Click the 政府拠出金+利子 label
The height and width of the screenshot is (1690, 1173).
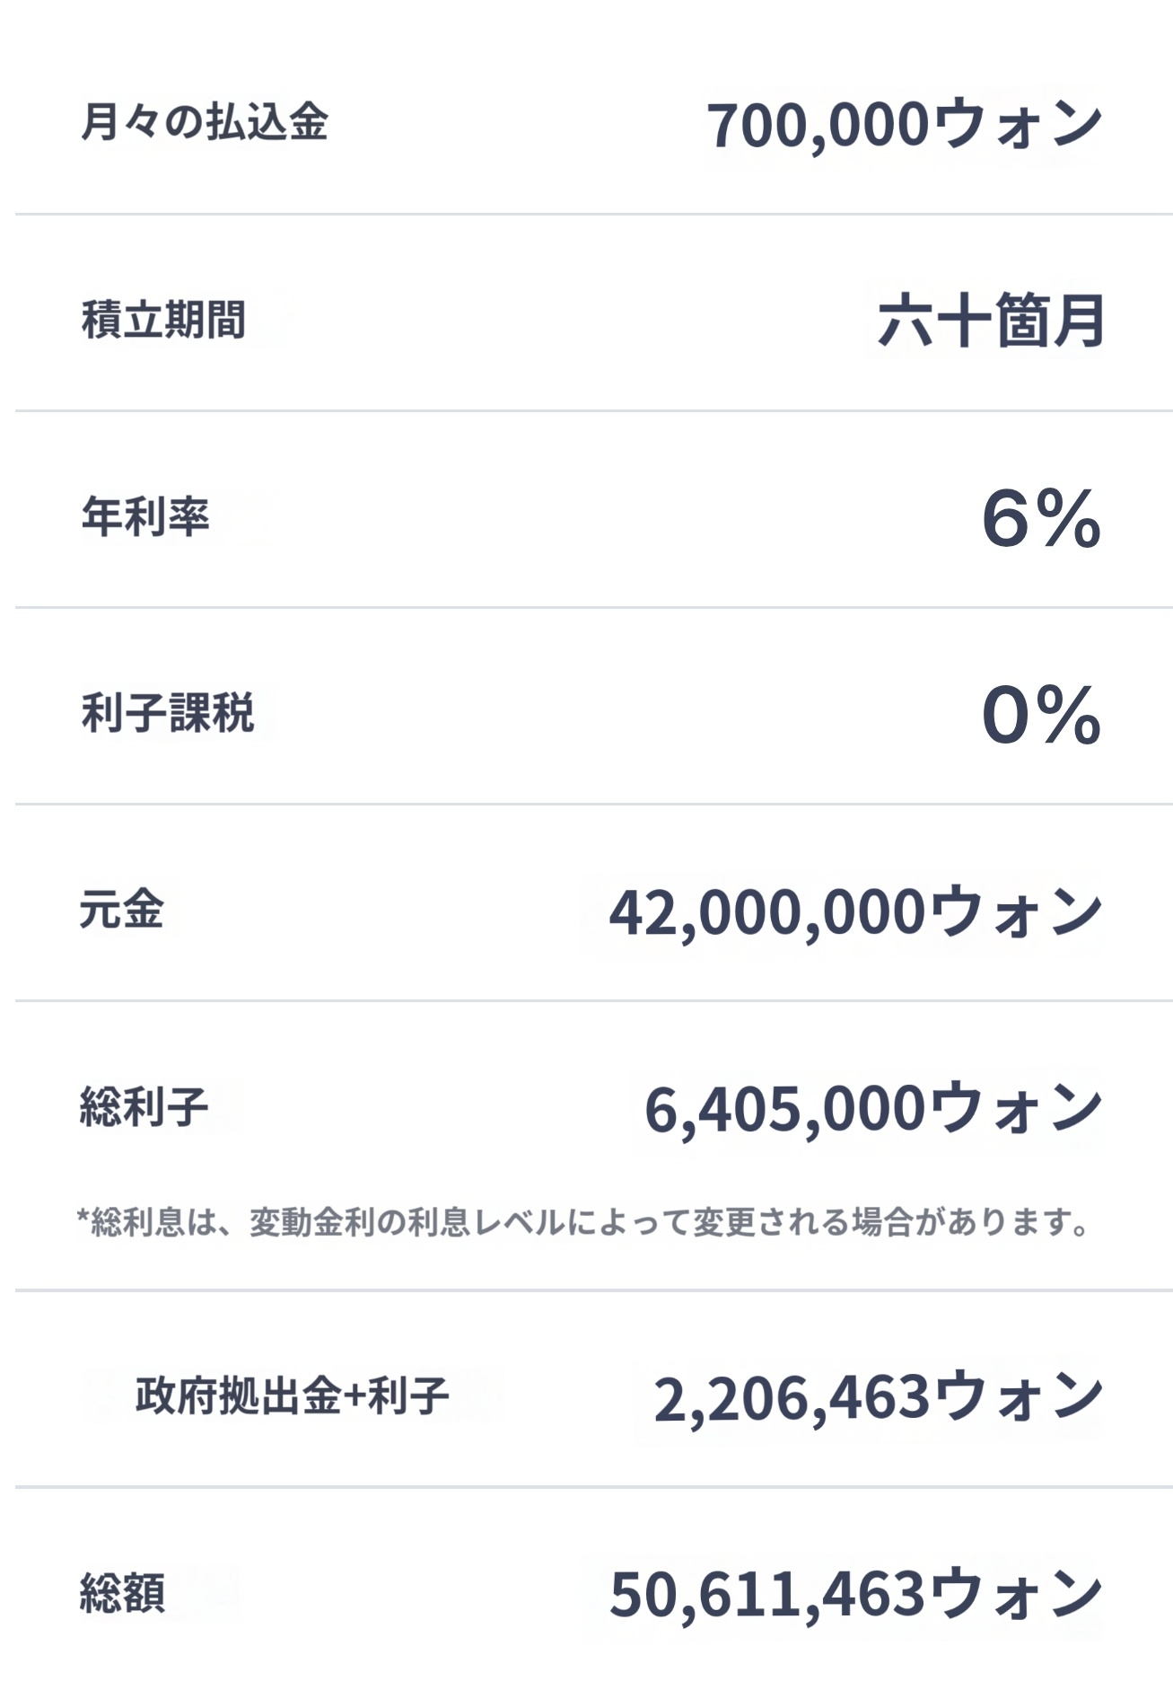[292, 1396]
